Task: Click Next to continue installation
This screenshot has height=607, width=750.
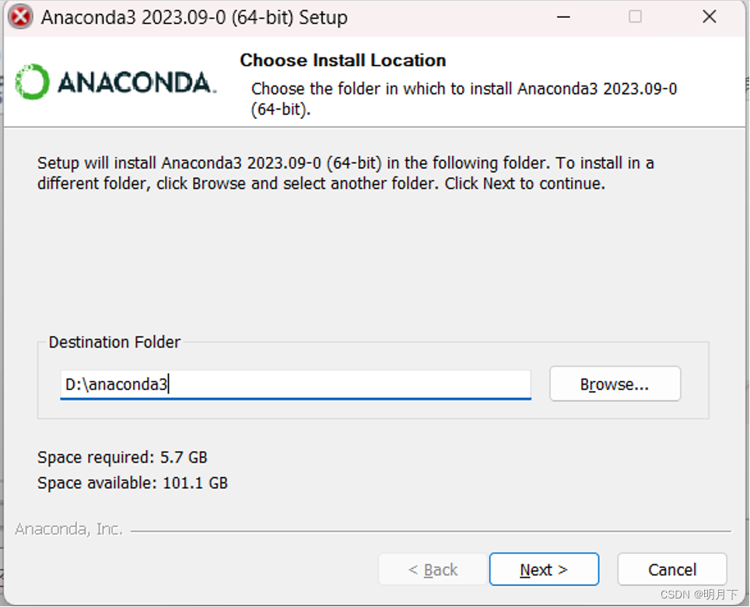Action: [x=544, y=569]
